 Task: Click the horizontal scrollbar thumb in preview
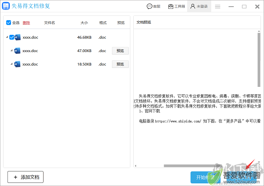192,166
